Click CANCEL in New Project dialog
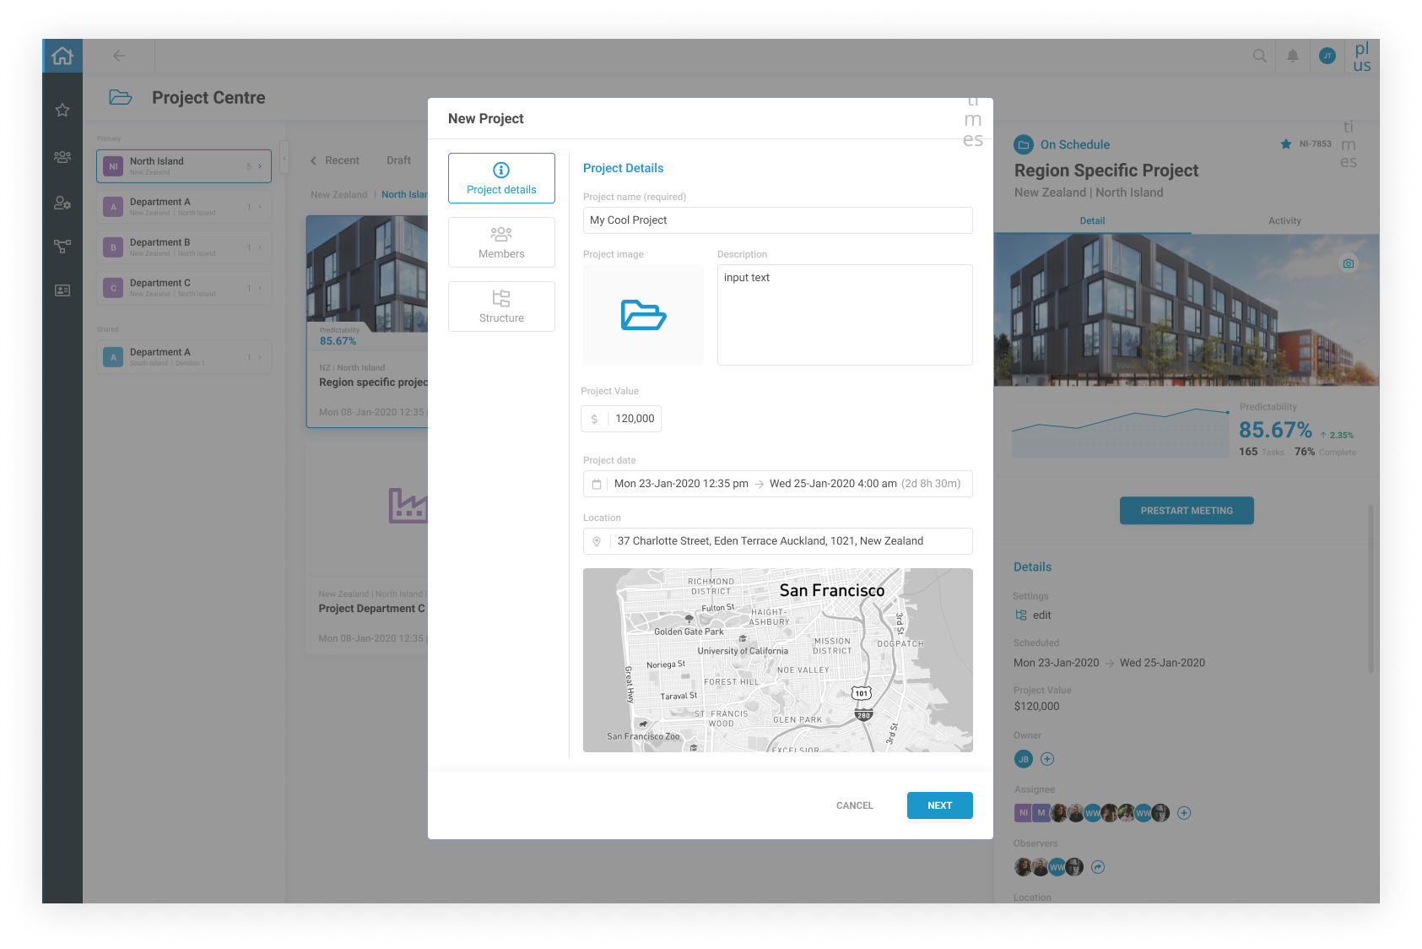Screen dimensions: 1422x949 pos(854,805)
